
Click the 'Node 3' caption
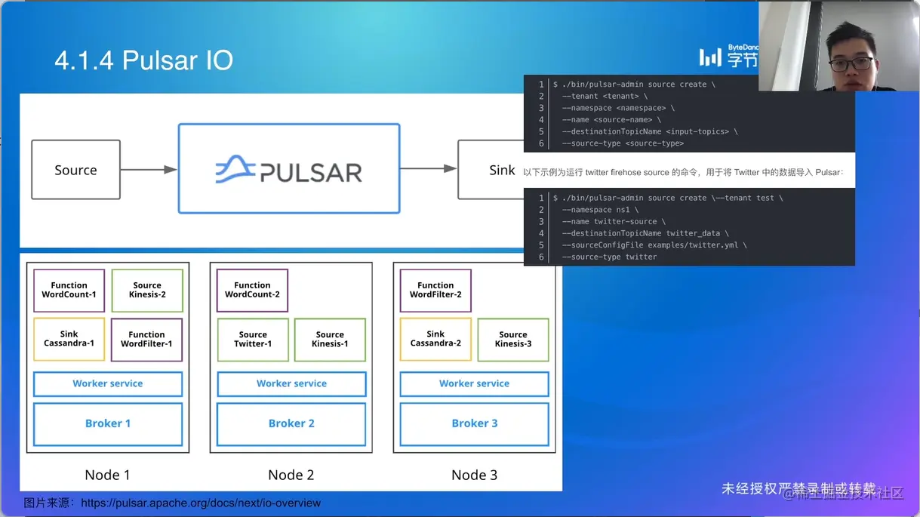[x=474, y=475]
